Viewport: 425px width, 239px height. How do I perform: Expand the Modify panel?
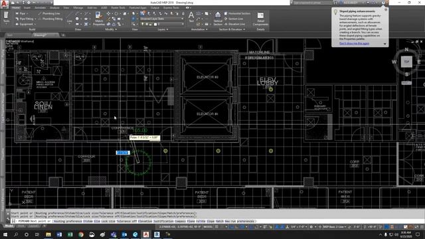(x=111, y=29)
